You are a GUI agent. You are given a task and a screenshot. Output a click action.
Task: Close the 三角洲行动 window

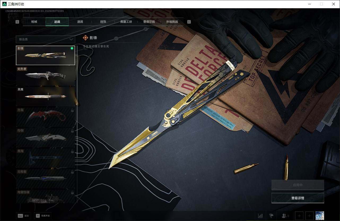[x=334, y=4]
